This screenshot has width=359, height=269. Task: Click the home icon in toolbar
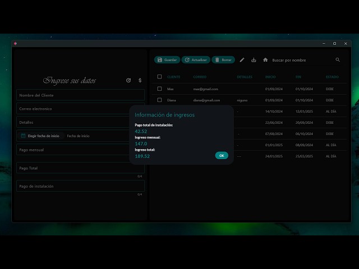[x=265, y=60]
